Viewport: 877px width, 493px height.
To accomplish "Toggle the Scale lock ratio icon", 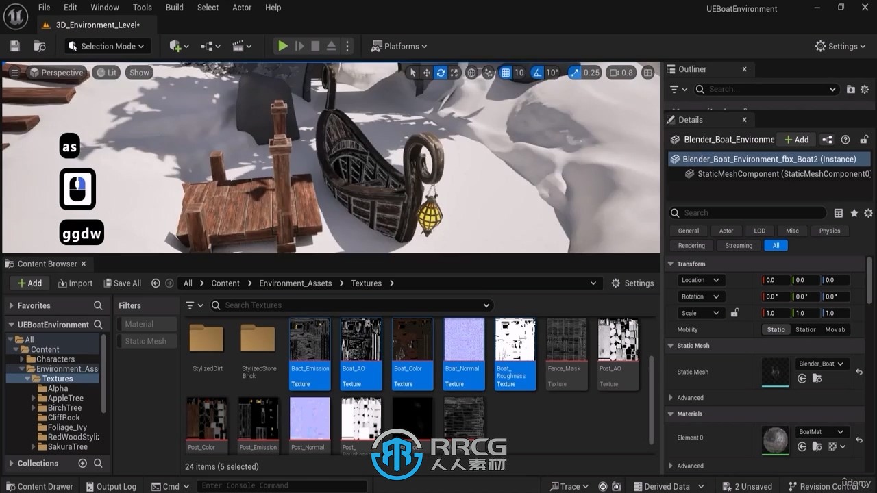I will pos(734,313).
